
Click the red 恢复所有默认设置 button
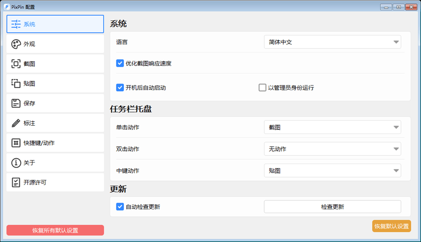55,230
